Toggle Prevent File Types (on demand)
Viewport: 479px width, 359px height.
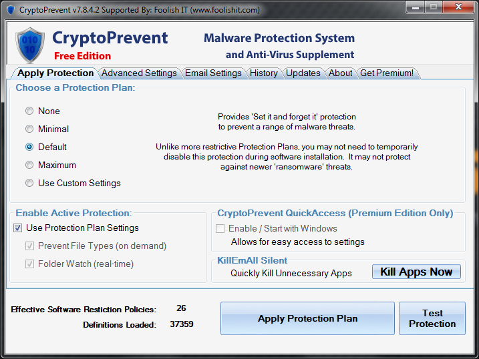click(x=29, y=246)
